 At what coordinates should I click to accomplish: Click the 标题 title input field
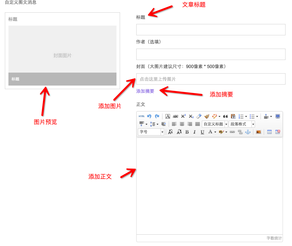click(x=211, y=29)
